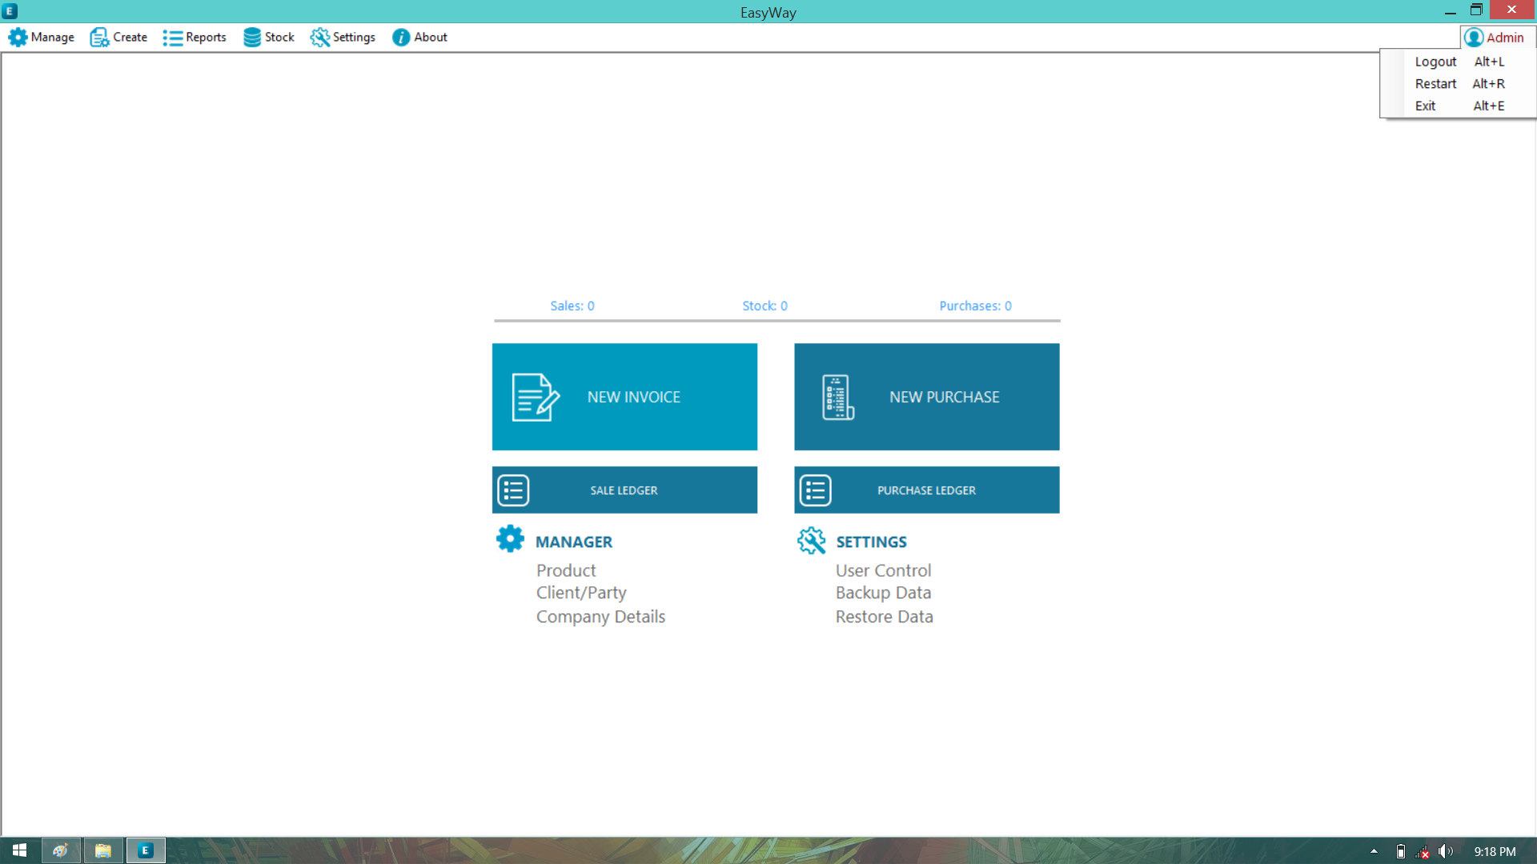Select Logout from the Admin menu
The height and width of the screenshot is (864, 1537).
click(1435, 62)
